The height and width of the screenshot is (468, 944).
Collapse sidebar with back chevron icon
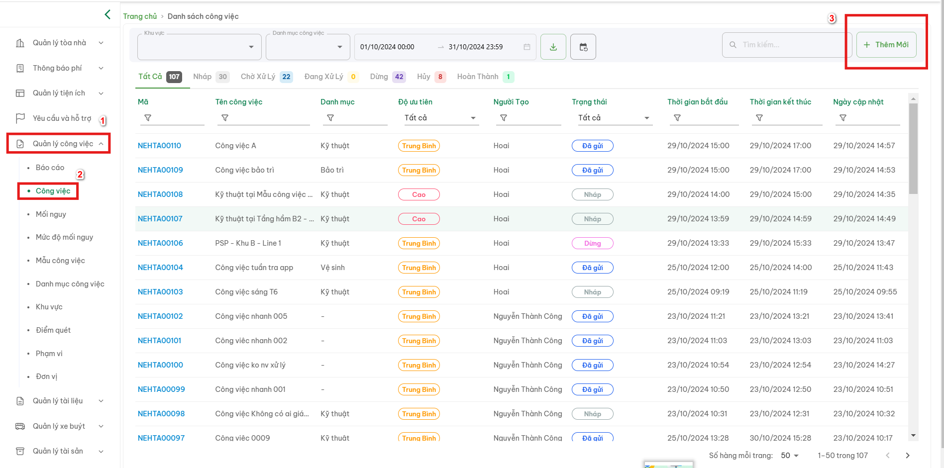[x=107, y=14]
